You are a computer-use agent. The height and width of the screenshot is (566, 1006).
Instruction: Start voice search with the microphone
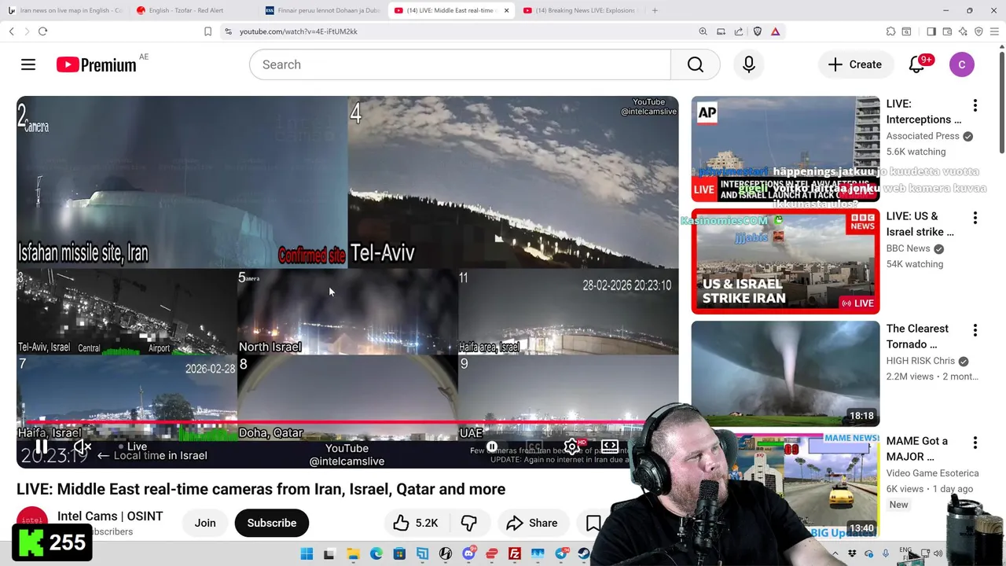coord(749,64)
